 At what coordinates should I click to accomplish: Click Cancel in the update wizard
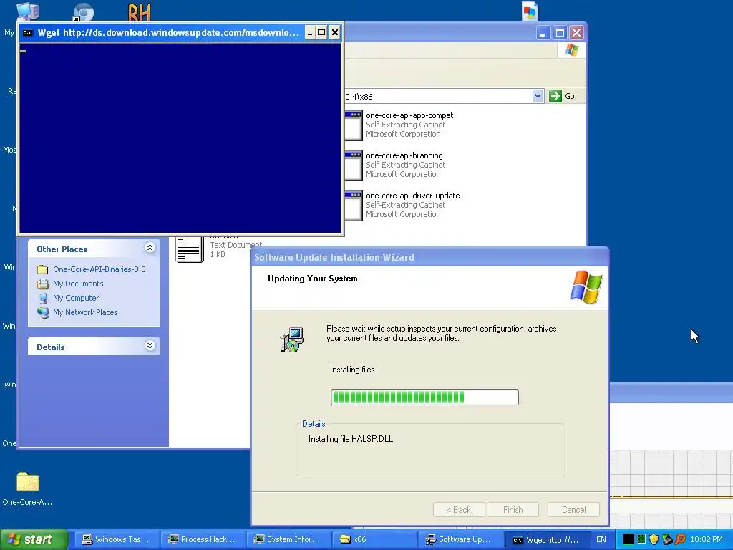point(573,510)
